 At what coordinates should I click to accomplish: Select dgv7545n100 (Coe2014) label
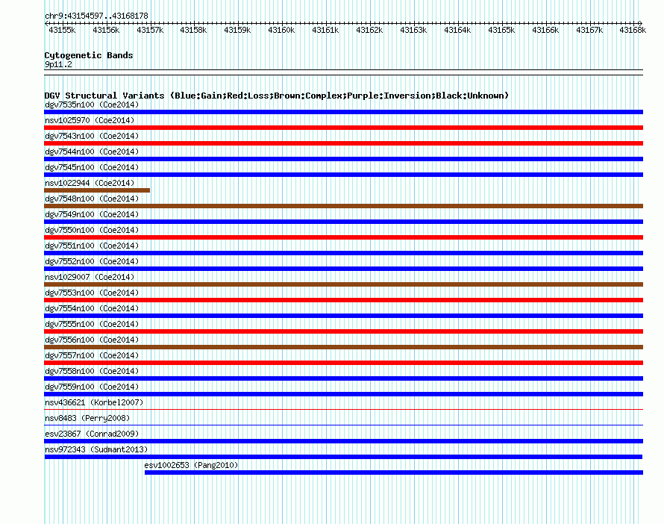tap(92, 167)
